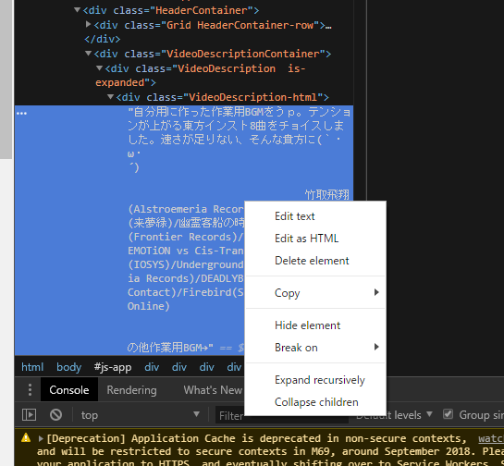Toggle the console sidebar panel icon
The height and width of the screenshot is (466, 504).
[29, 414]
